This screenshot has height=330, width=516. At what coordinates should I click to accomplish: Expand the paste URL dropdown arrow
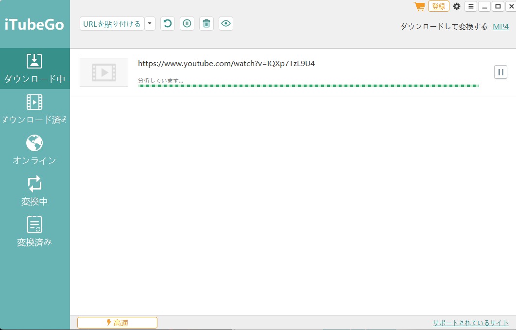coord(150,24)
